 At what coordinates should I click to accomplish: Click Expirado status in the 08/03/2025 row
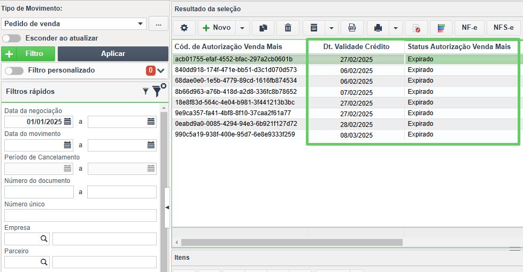tap(420, 135)
